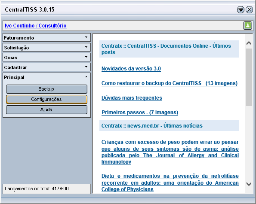256x204 pixels.
Task: Open Dúvidas mais frequentes link
Action: point(132,98)
